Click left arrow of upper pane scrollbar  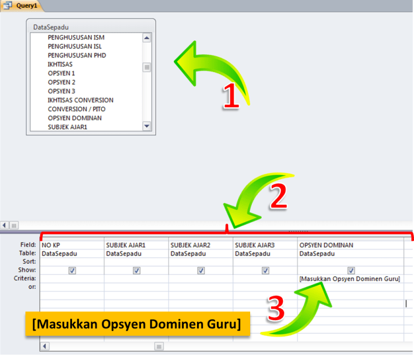5,225
